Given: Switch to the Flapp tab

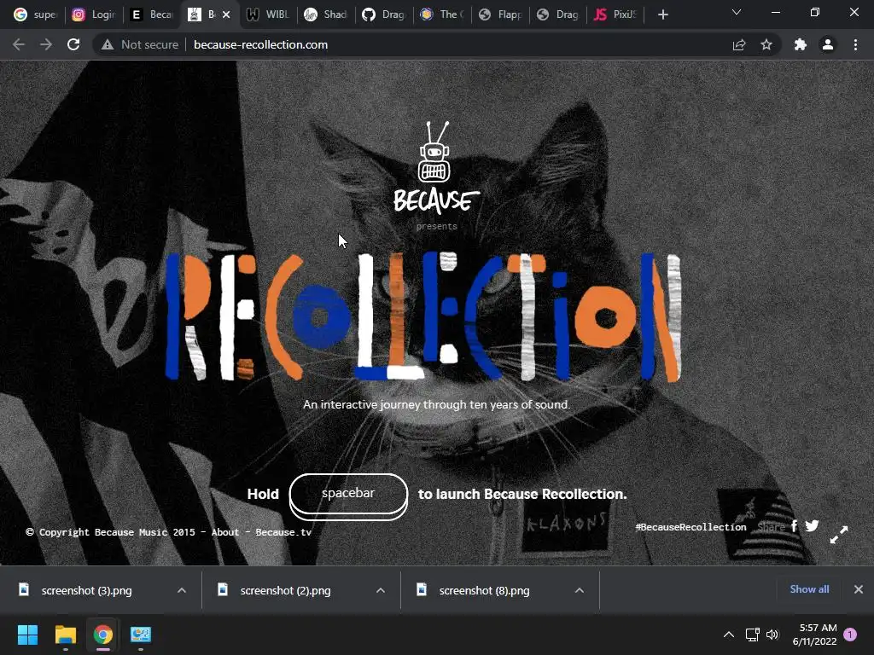Looking at the screenshot, I should click(x=500, y=14).
